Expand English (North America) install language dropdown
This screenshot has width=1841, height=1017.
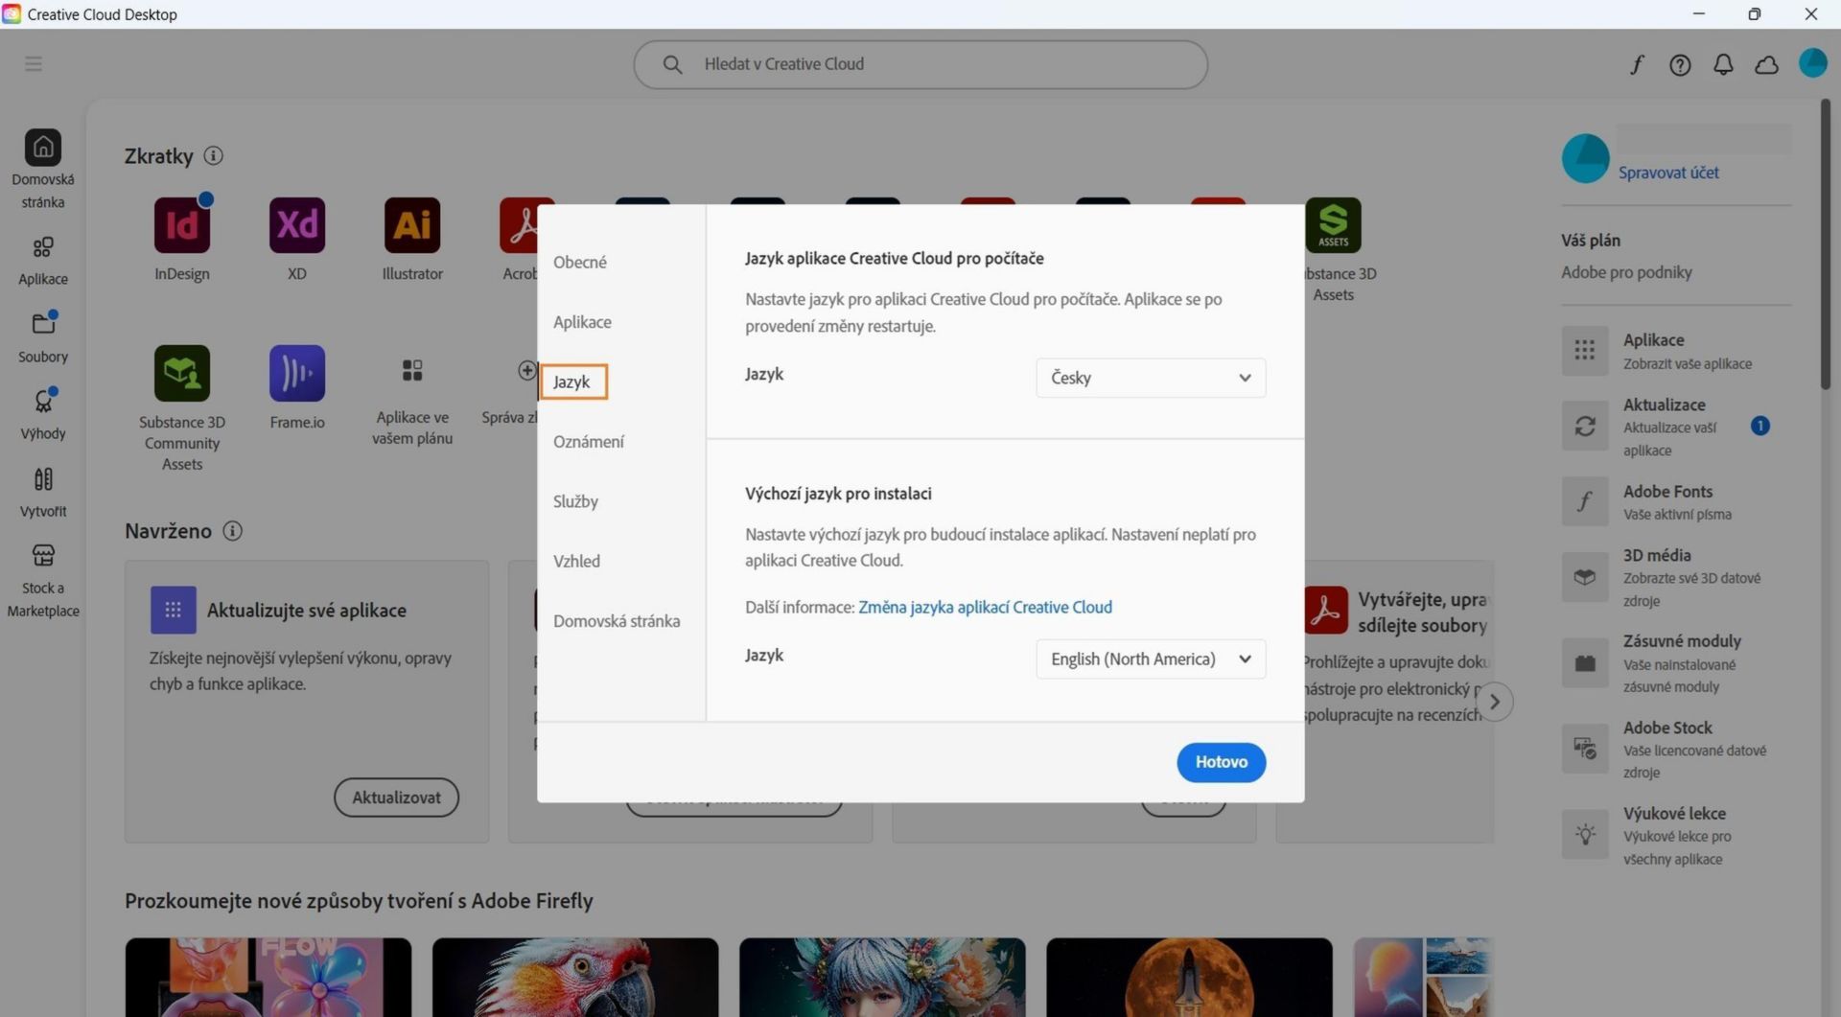[1151, 659]
